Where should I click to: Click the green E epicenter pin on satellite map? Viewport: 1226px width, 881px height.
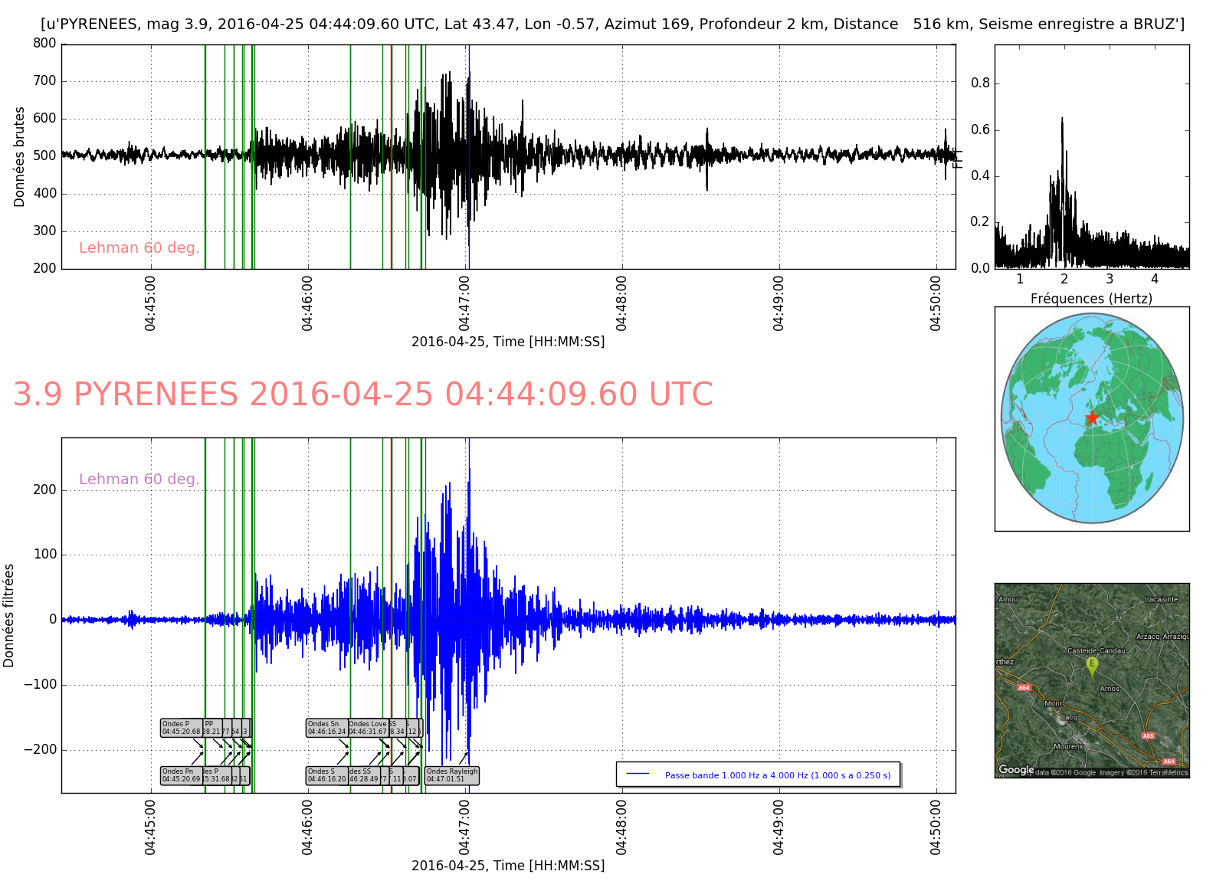tap(1092, 666)
